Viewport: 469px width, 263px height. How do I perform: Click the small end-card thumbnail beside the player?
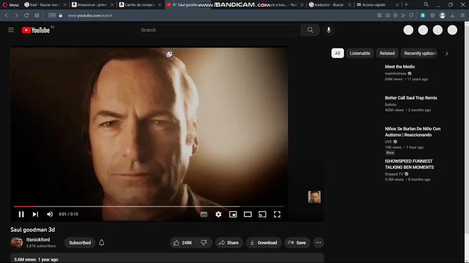point(314,197)
